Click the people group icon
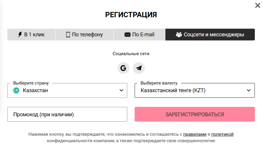Viewport: 263px width, 153px height. click(179, 35)
